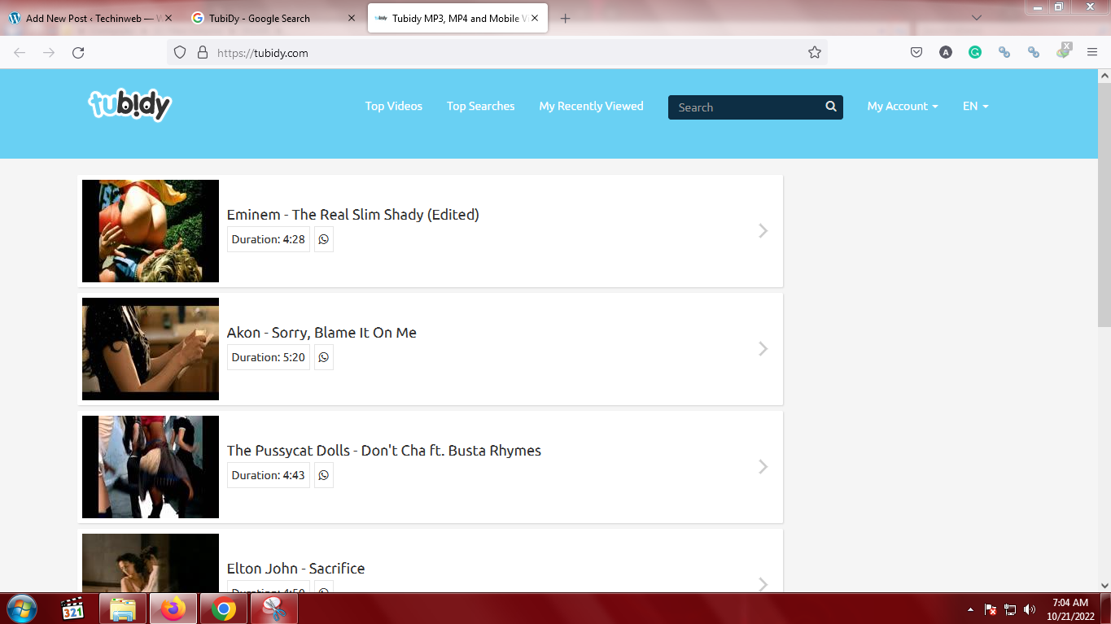Screen dimensions: 1111x624
Task: Save page to Pocket
Action: coord(916,53)
